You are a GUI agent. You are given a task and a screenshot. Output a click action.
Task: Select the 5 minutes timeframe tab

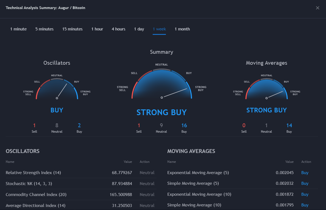click(x=45, y=29)
